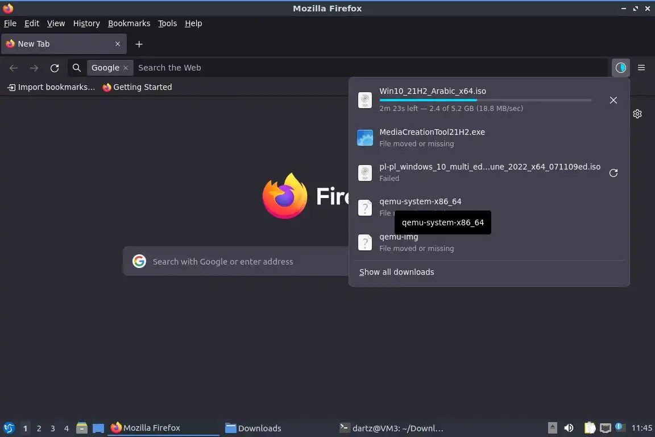Click the Win10_21H2_Arabic_x64.iso download progress bar
Image resolution: width=655 pixels, height=437 pixels.
pyautogui.click(x=486, y=100)
